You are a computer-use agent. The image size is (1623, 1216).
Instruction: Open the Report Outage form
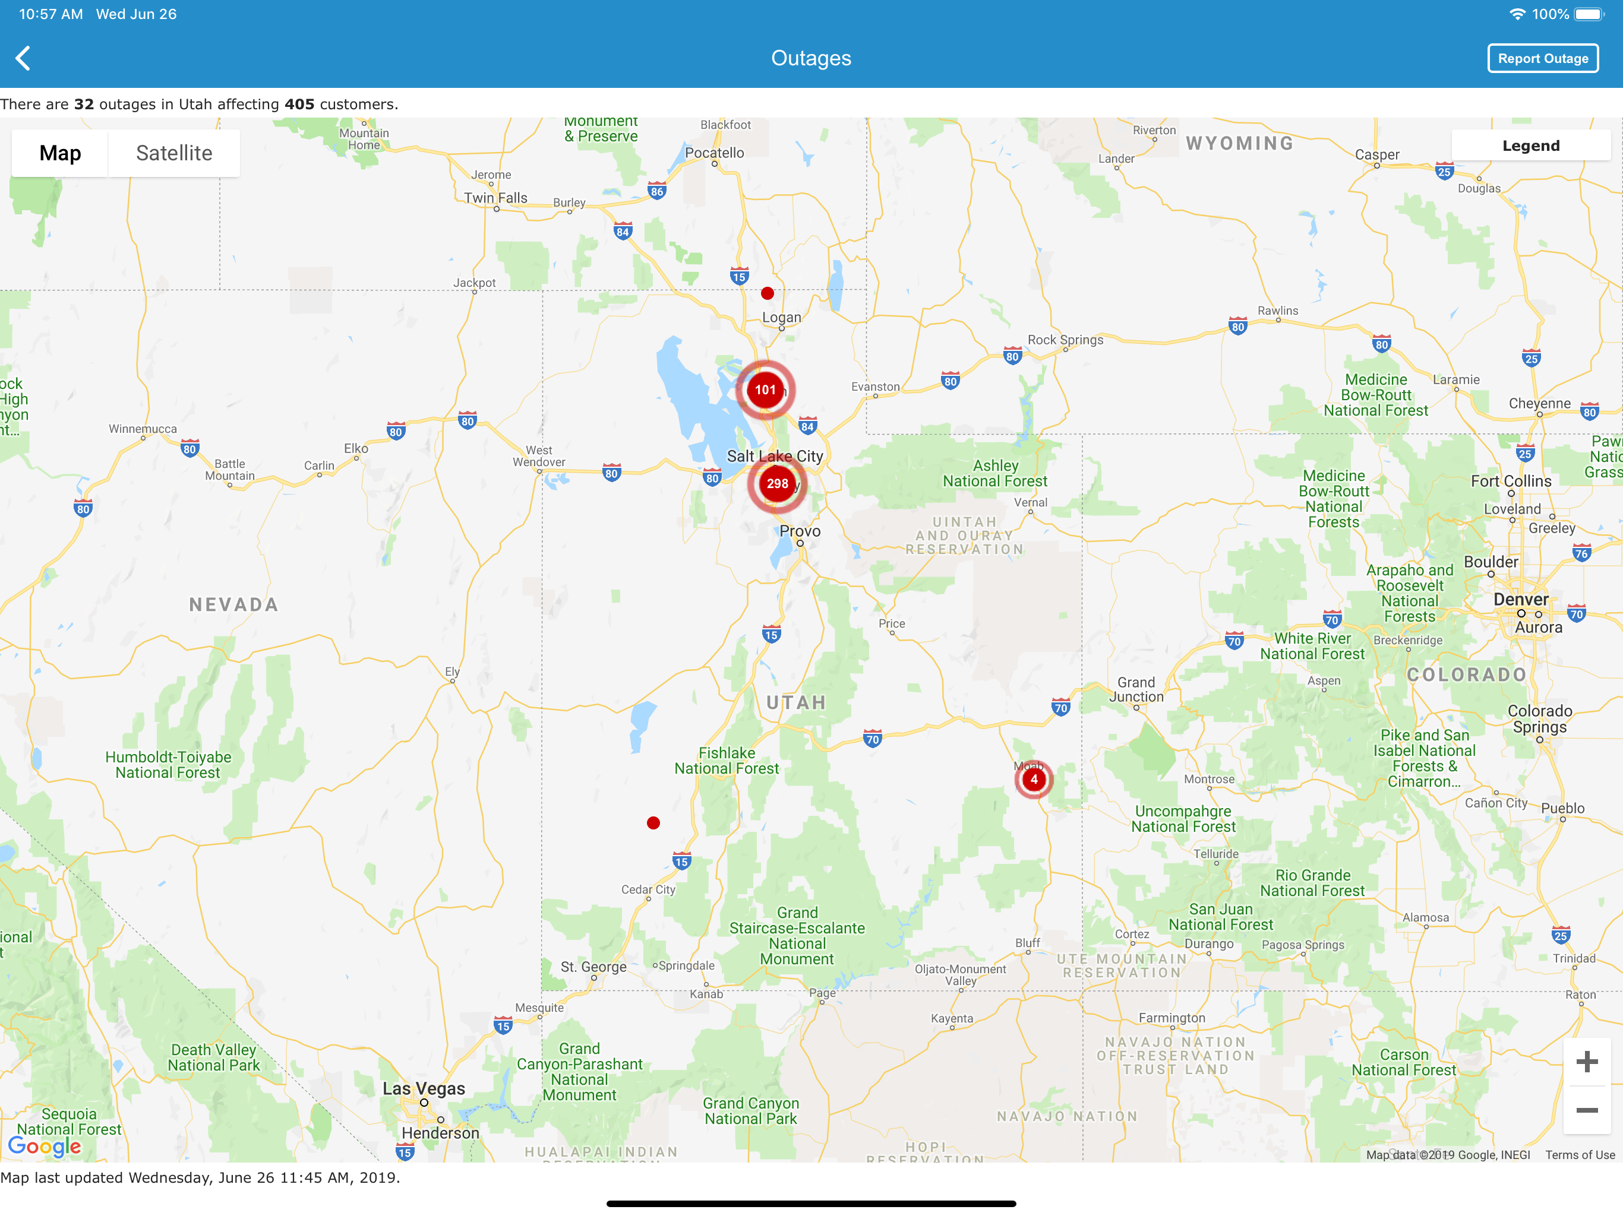(1542, 59)
